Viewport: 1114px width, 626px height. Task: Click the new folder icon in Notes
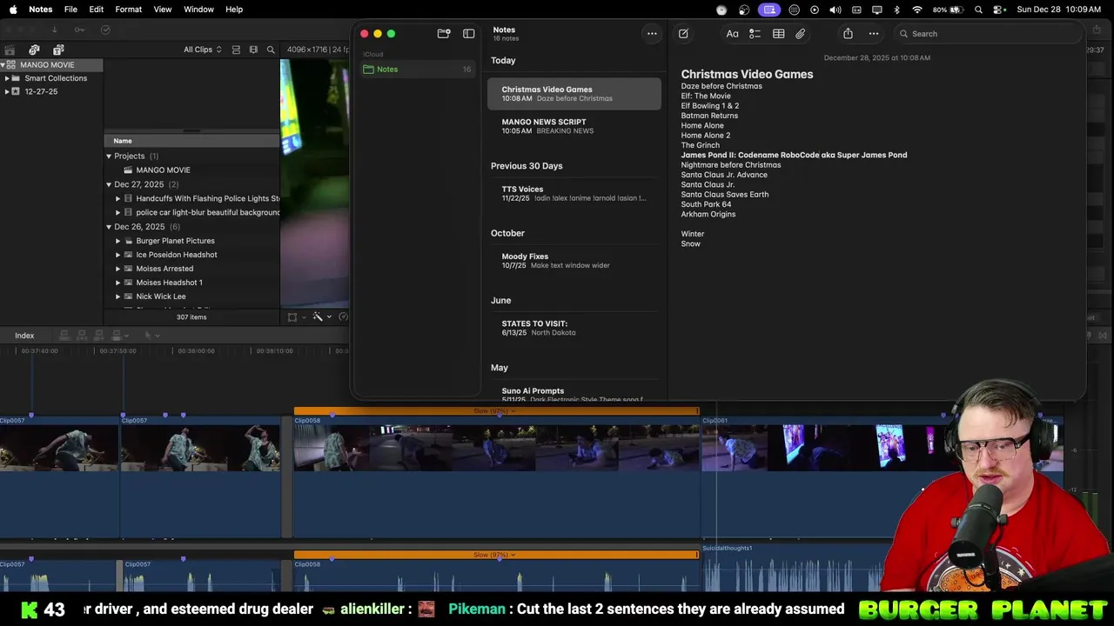(x=444, y=33)
